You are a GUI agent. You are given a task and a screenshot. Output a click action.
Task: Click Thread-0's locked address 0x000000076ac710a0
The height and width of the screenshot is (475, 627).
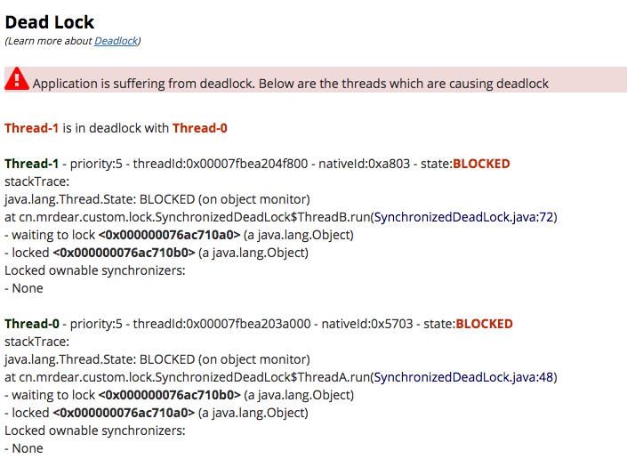(x=124, y=413)
